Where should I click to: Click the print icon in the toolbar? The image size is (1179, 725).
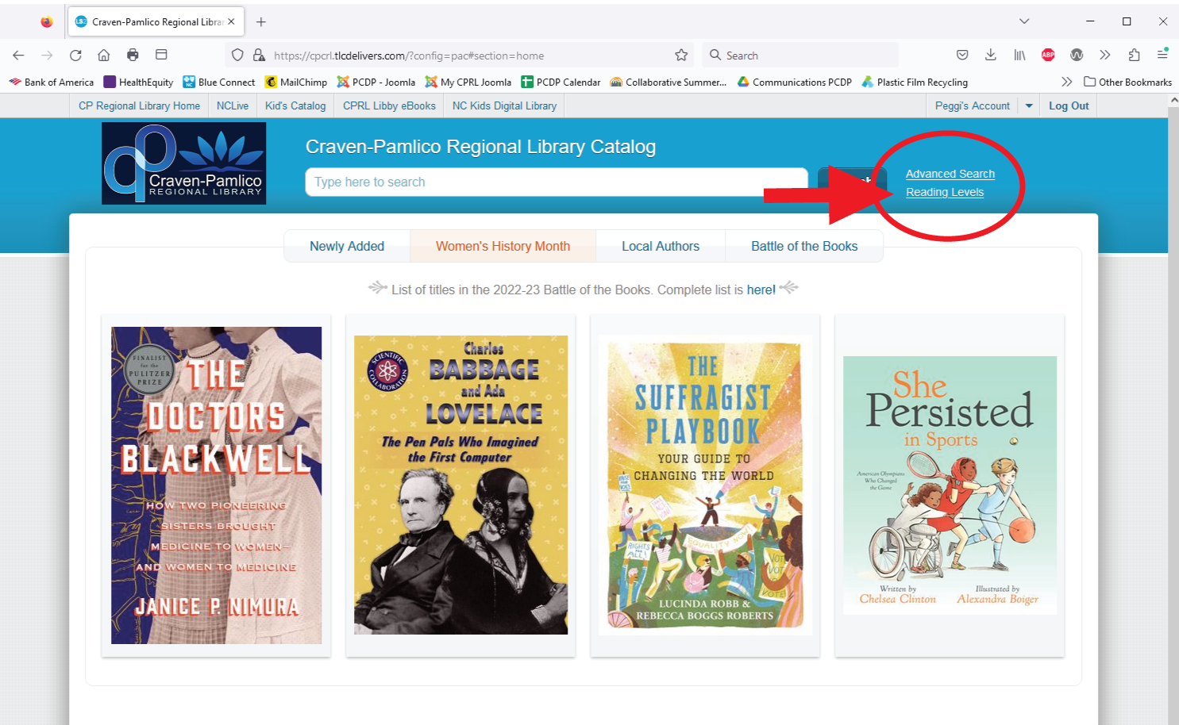pyautogui.click(x=133, y=55)
